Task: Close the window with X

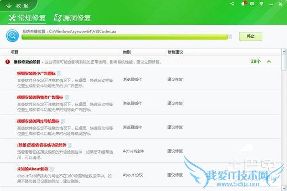Action: point(280,4)
